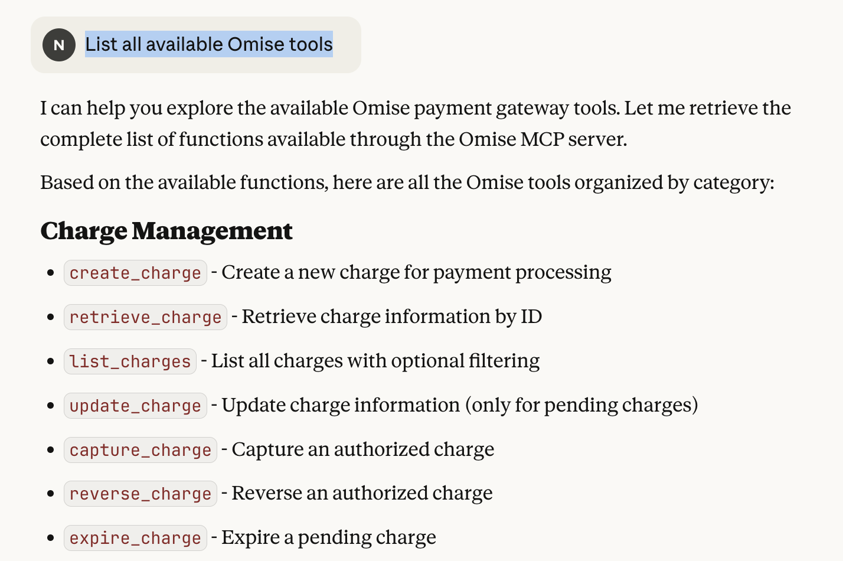Click 'List all charges with optional filtering' text
Viewport: 843px width, 561px height.
point(375,361)
